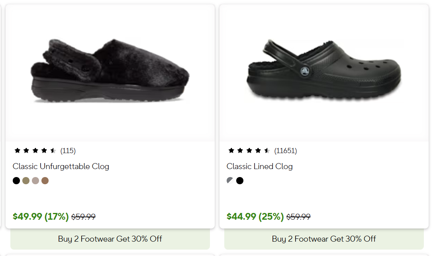Select brown swatch for Unfurgettable Clog

pos(45,181)
